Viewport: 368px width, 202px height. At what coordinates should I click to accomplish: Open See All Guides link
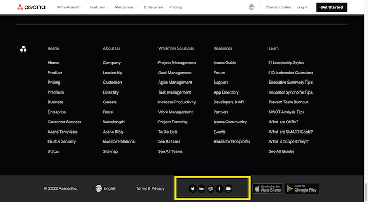click(281, 152)
